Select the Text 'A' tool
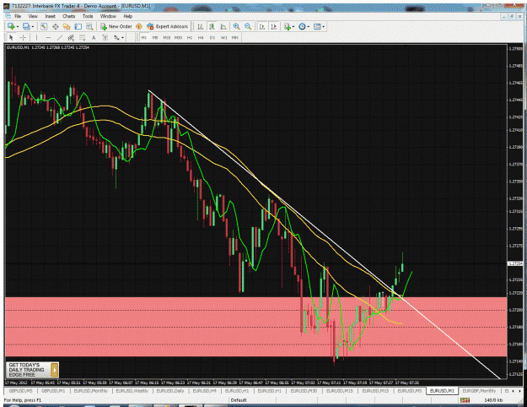This screenshot has height=407, width=527. [94, 38]
